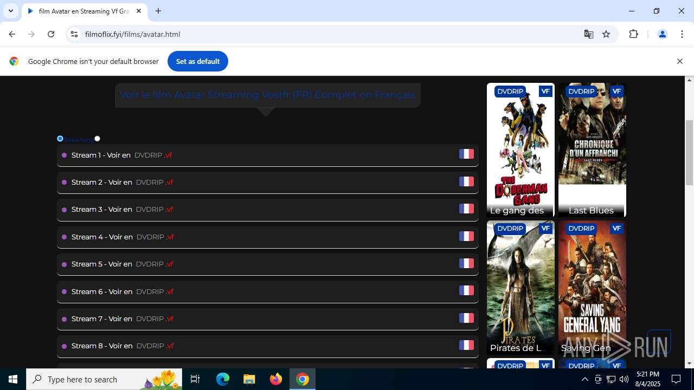This screenshot has width=694, height=390.
Task: Open Le gang des Doberman poster
Action: coord(520,150)
